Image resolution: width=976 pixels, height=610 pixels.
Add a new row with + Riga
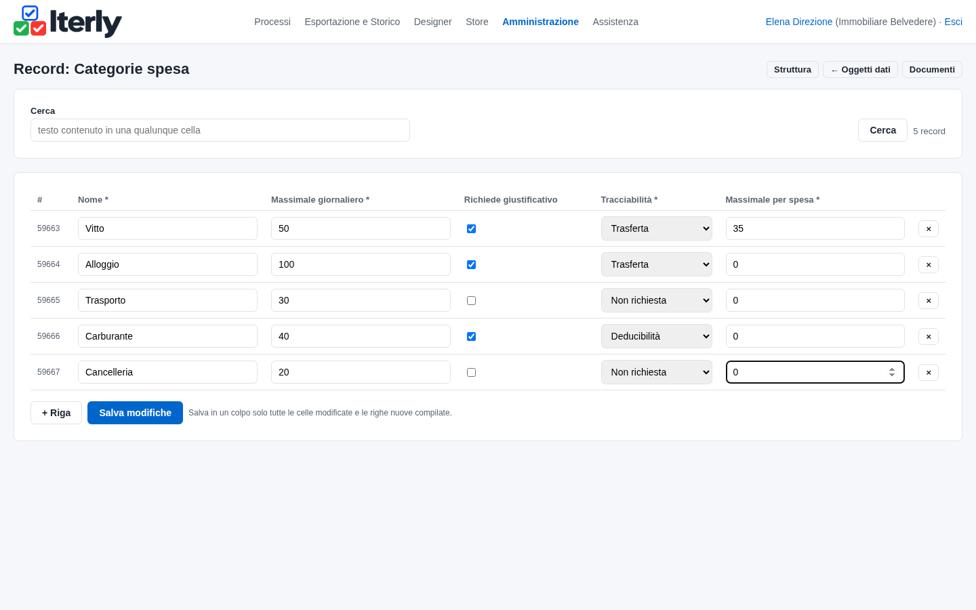pyautogui.click(x=56, y=413)
